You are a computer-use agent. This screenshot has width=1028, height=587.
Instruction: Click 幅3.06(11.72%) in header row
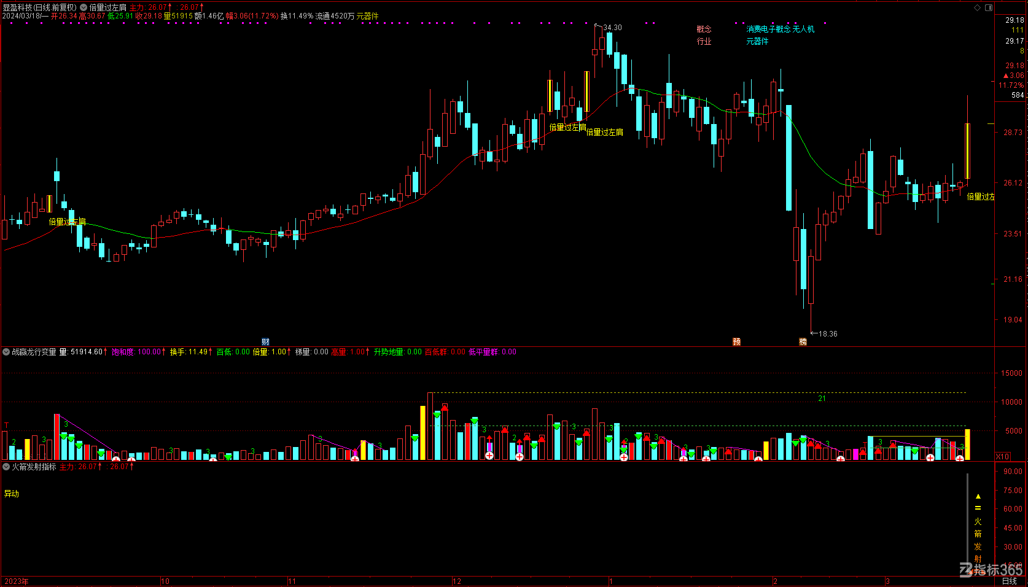coord(252,16)
